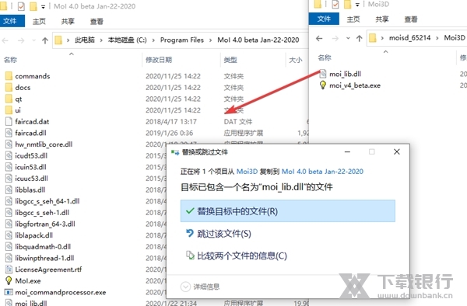Open the docs folder icon

click(x=9, y=87)
